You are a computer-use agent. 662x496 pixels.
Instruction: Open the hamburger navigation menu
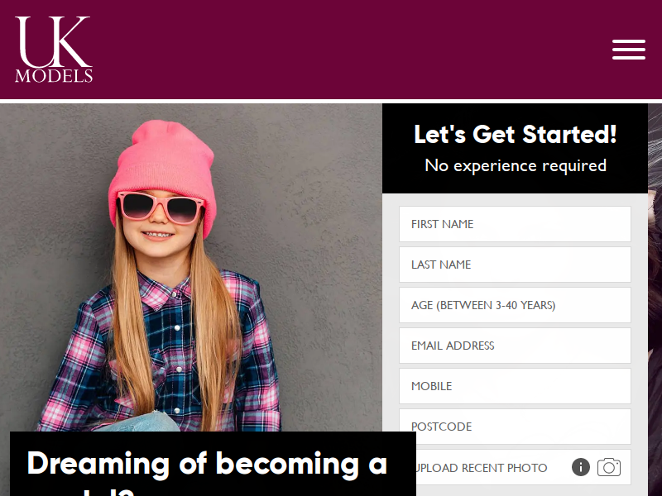pyautogui.click(x=629, y=50)
